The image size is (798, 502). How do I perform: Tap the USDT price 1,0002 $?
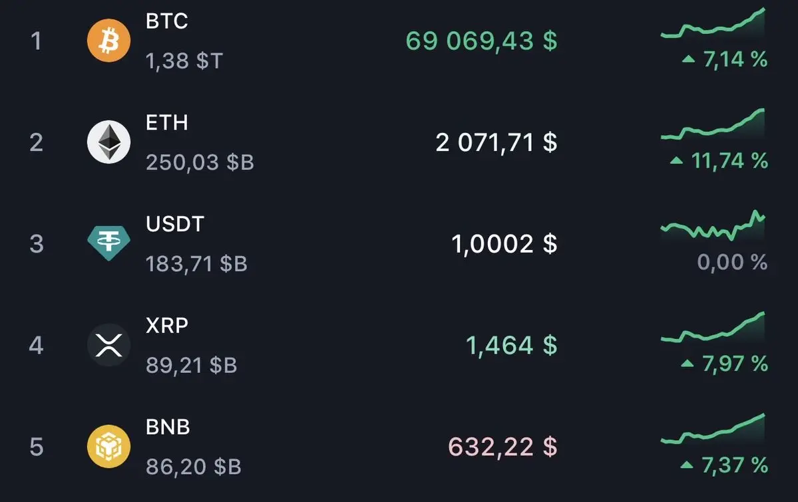pos(504,243)
